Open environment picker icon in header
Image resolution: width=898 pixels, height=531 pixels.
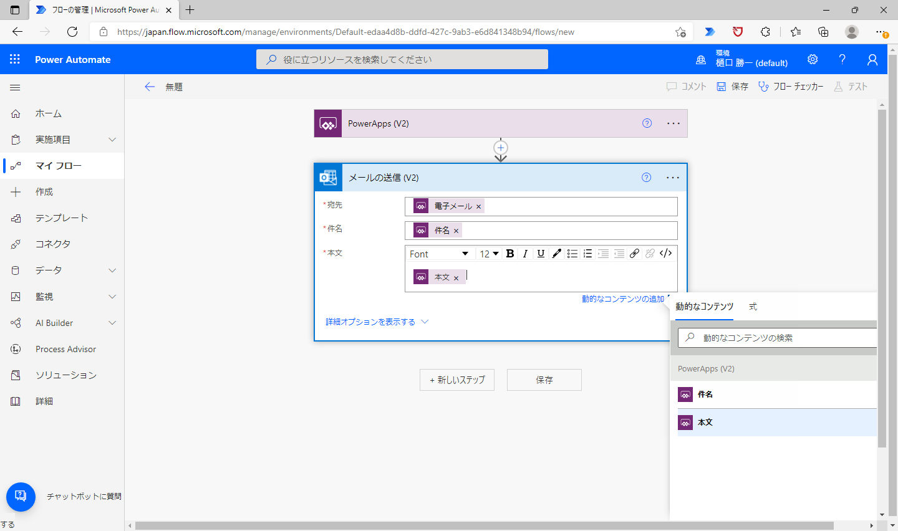[x=701, y=60]
